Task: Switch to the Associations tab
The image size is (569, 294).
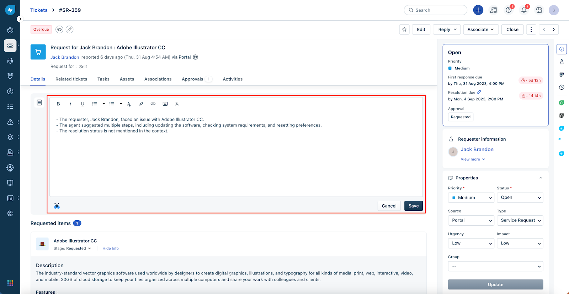Action: click(158, 79)
